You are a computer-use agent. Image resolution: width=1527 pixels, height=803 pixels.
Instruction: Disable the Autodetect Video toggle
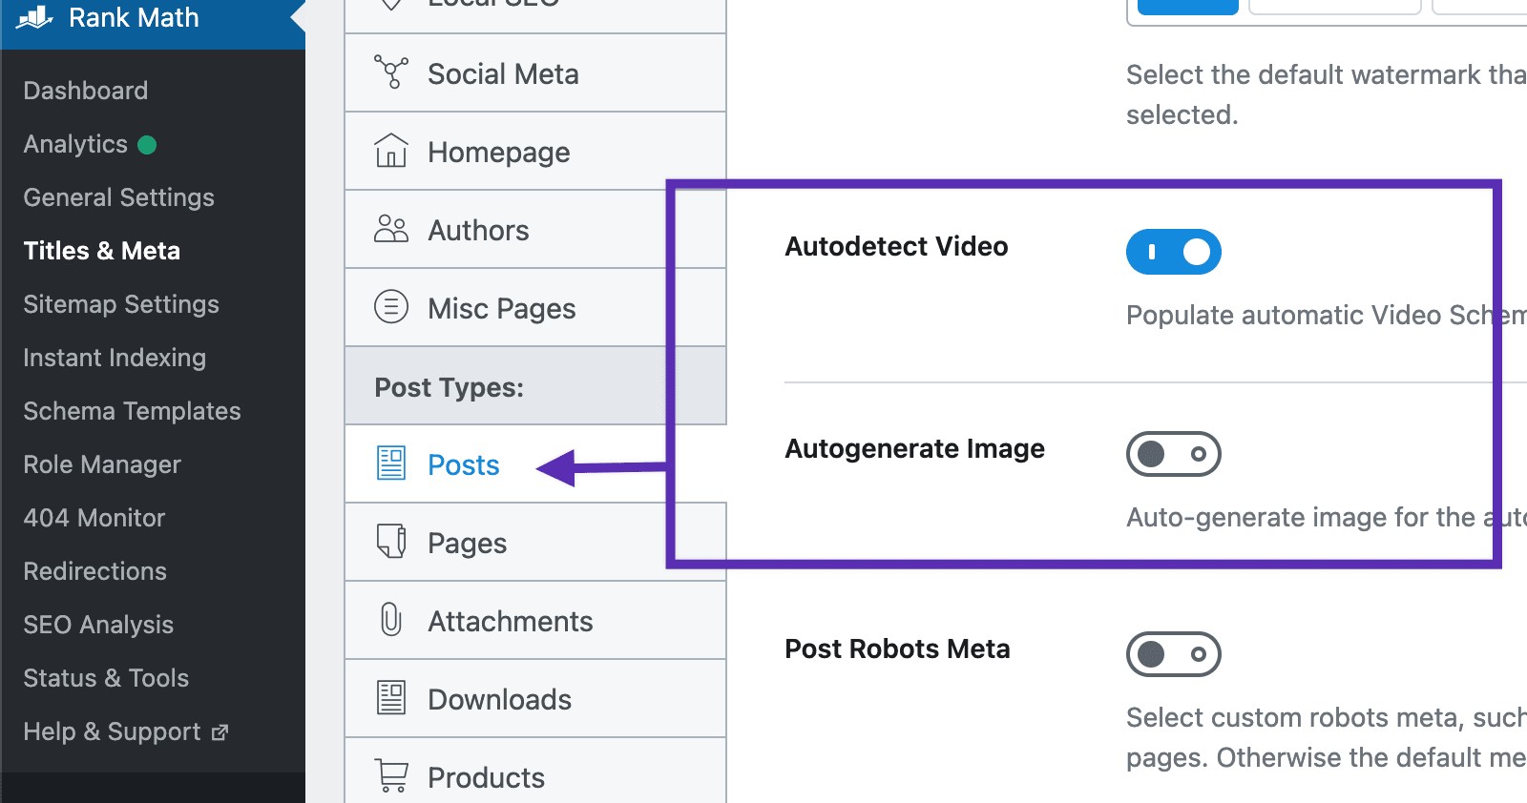point(1174,252)
